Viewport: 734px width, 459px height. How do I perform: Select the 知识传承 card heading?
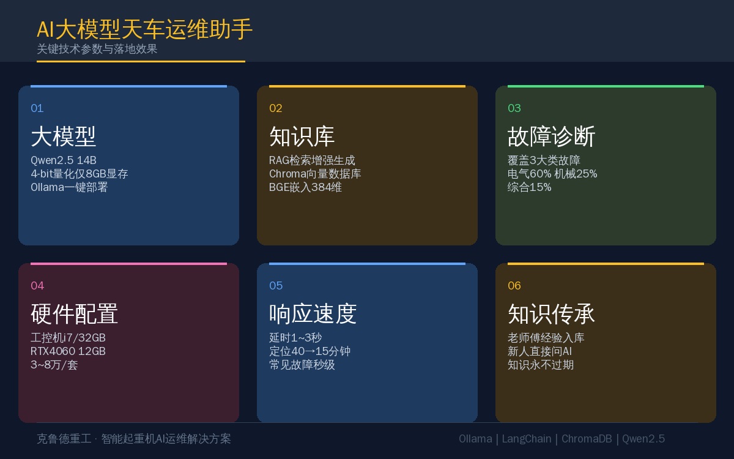[552, 313]
